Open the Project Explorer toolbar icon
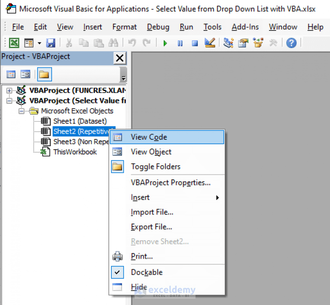This screenshot has height=305, width=330. pyautogui.click(x=229, y=43)
